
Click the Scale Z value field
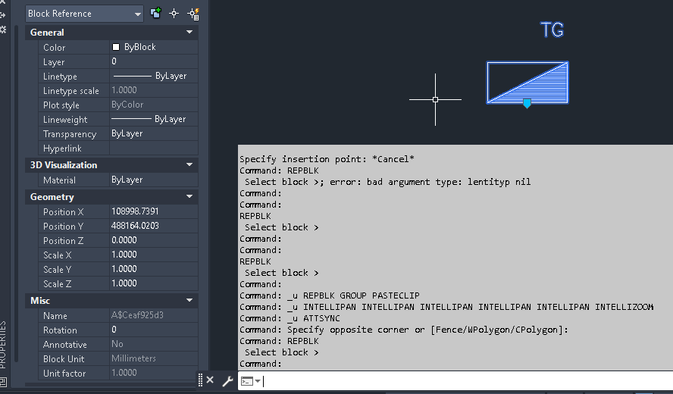click(154, 283)
